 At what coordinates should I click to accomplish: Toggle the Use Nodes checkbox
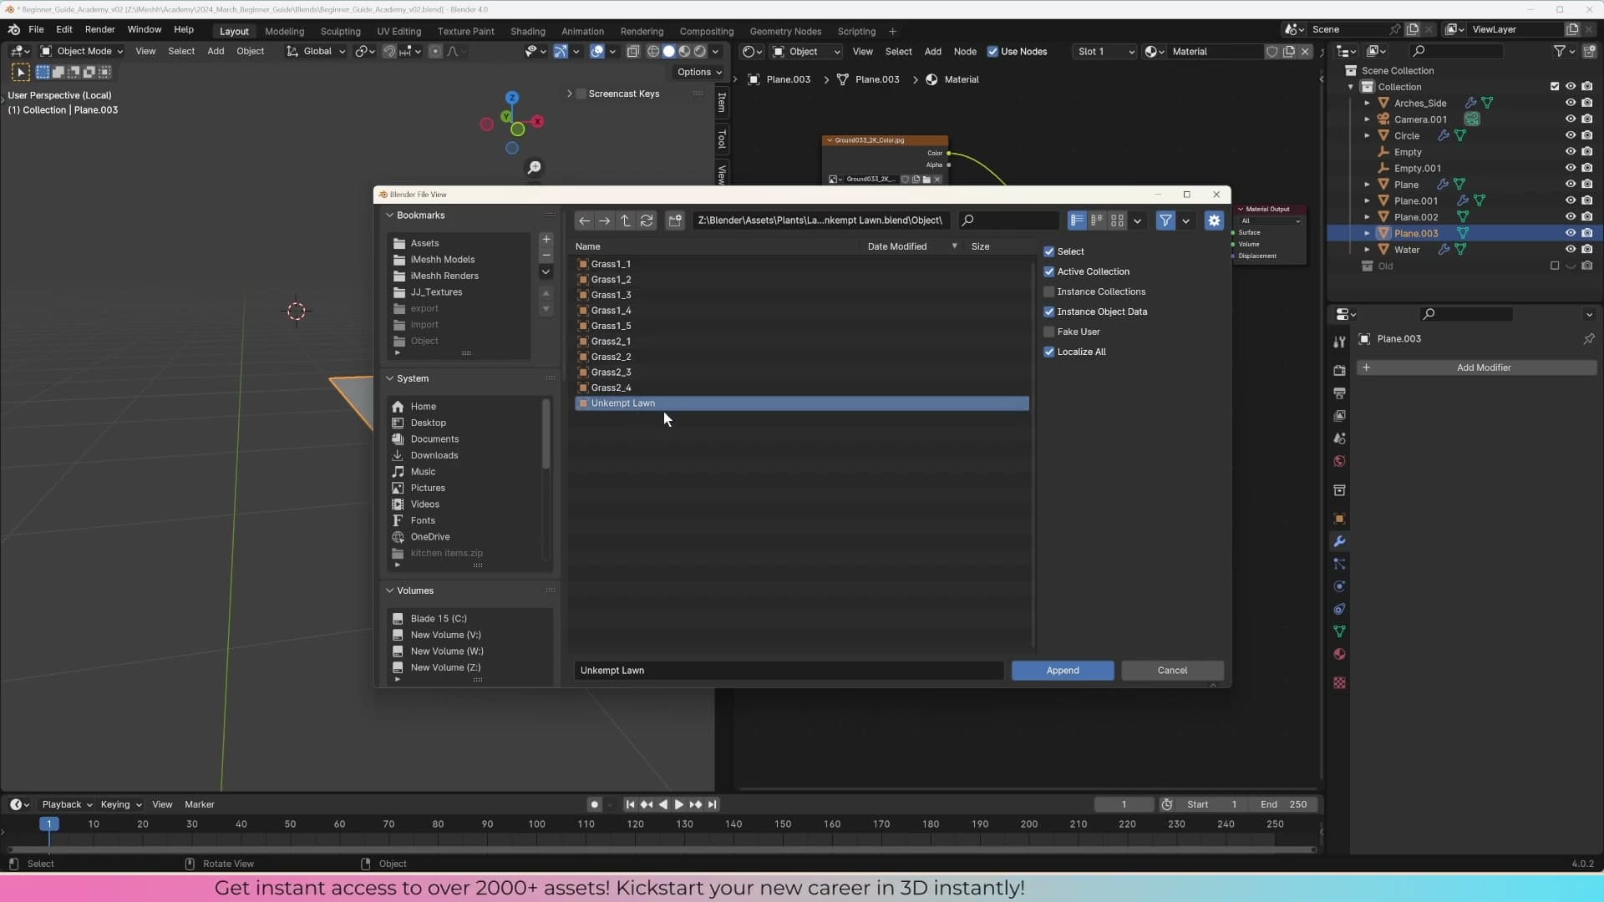[992, 52]
